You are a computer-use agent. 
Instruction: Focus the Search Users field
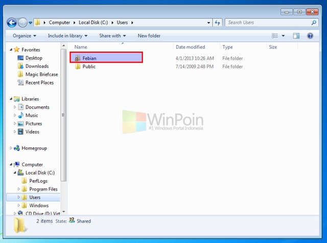coord(268,23)
